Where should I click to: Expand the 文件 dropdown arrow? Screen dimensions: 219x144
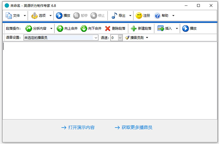25,15
